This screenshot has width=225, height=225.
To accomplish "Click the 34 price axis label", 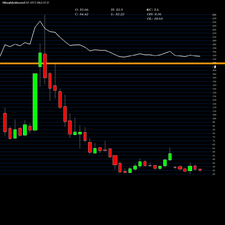I will click(214, 171).
